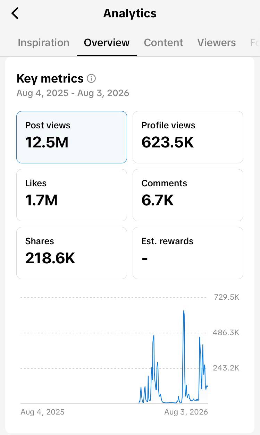Tap the Aug 4, 2025 chart start label

coord(42,412)
